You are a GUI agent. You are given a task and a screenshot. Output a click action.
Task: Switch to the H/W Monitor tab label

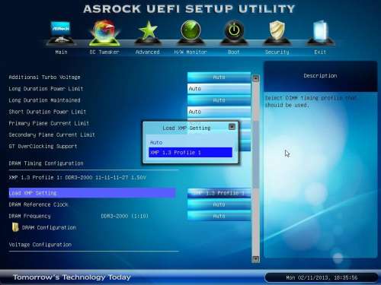(x=190, y=52)
